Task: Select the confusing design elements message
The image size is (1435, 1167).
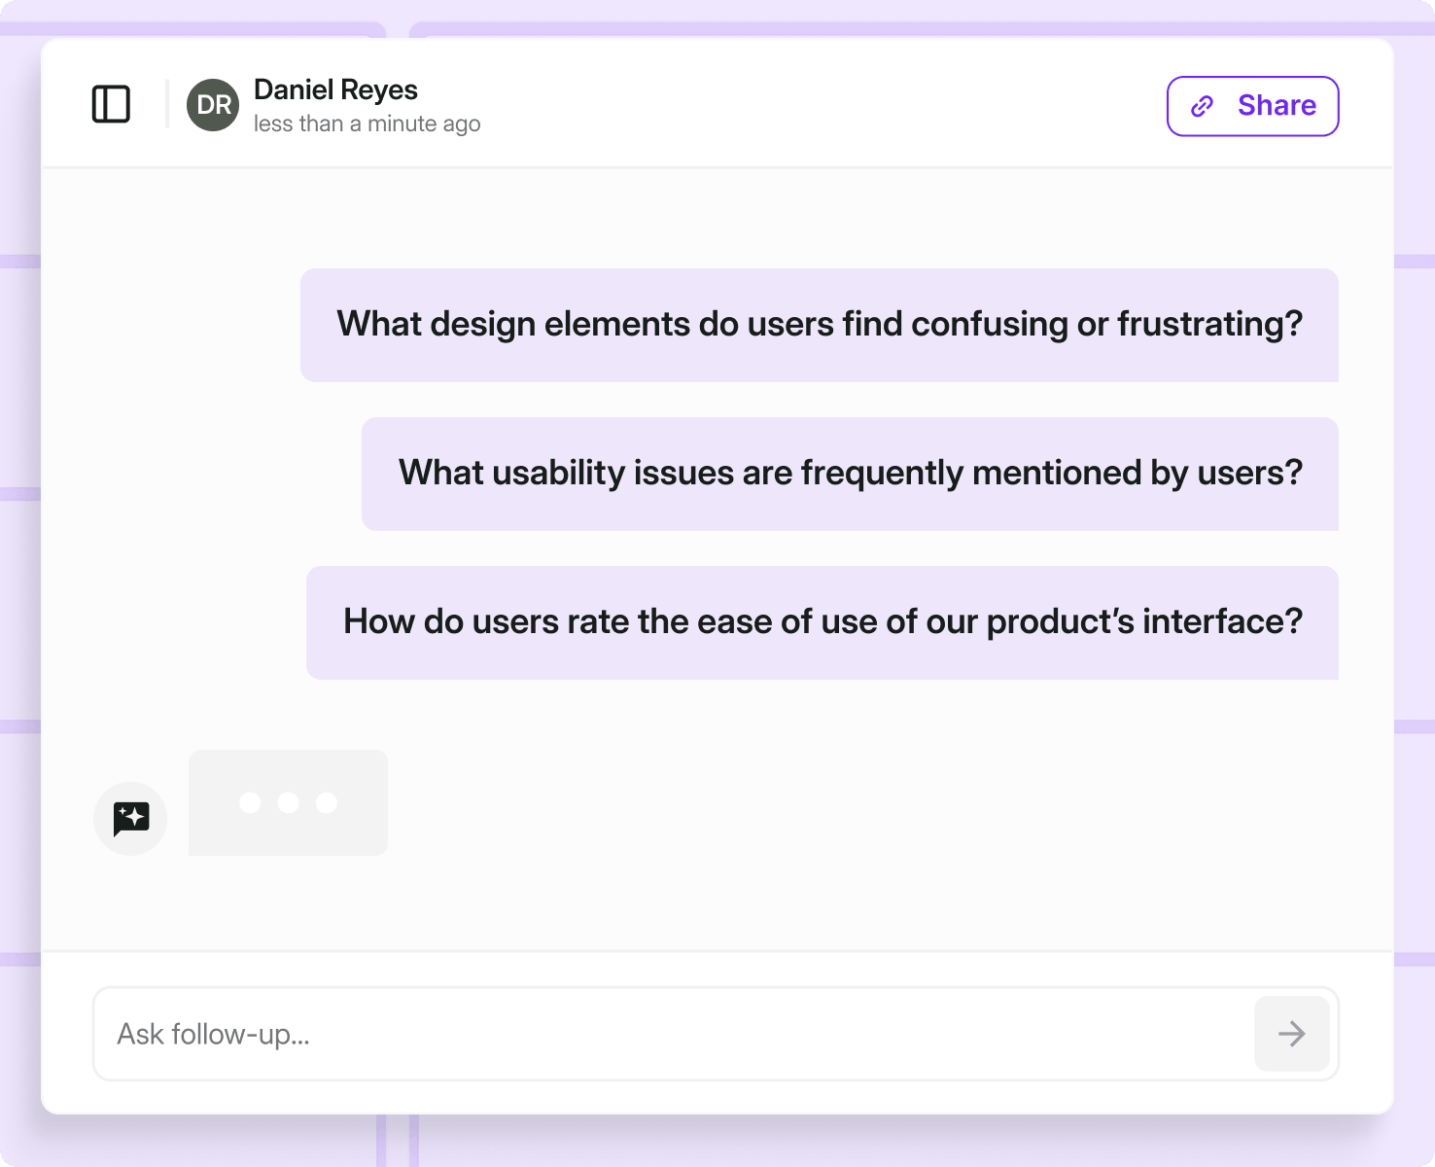Action: [x=820, y=325]
